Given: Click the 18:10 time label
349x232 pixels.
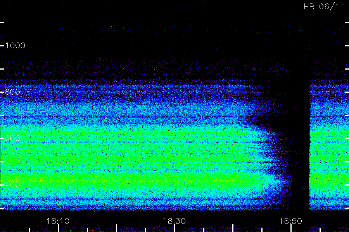Looking at the screenshot, I should pos(58,221).
